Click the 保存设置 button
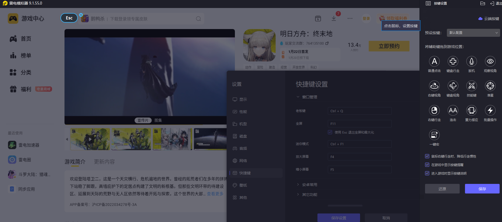This screenshot has height=222, width=502. (339, 218)
